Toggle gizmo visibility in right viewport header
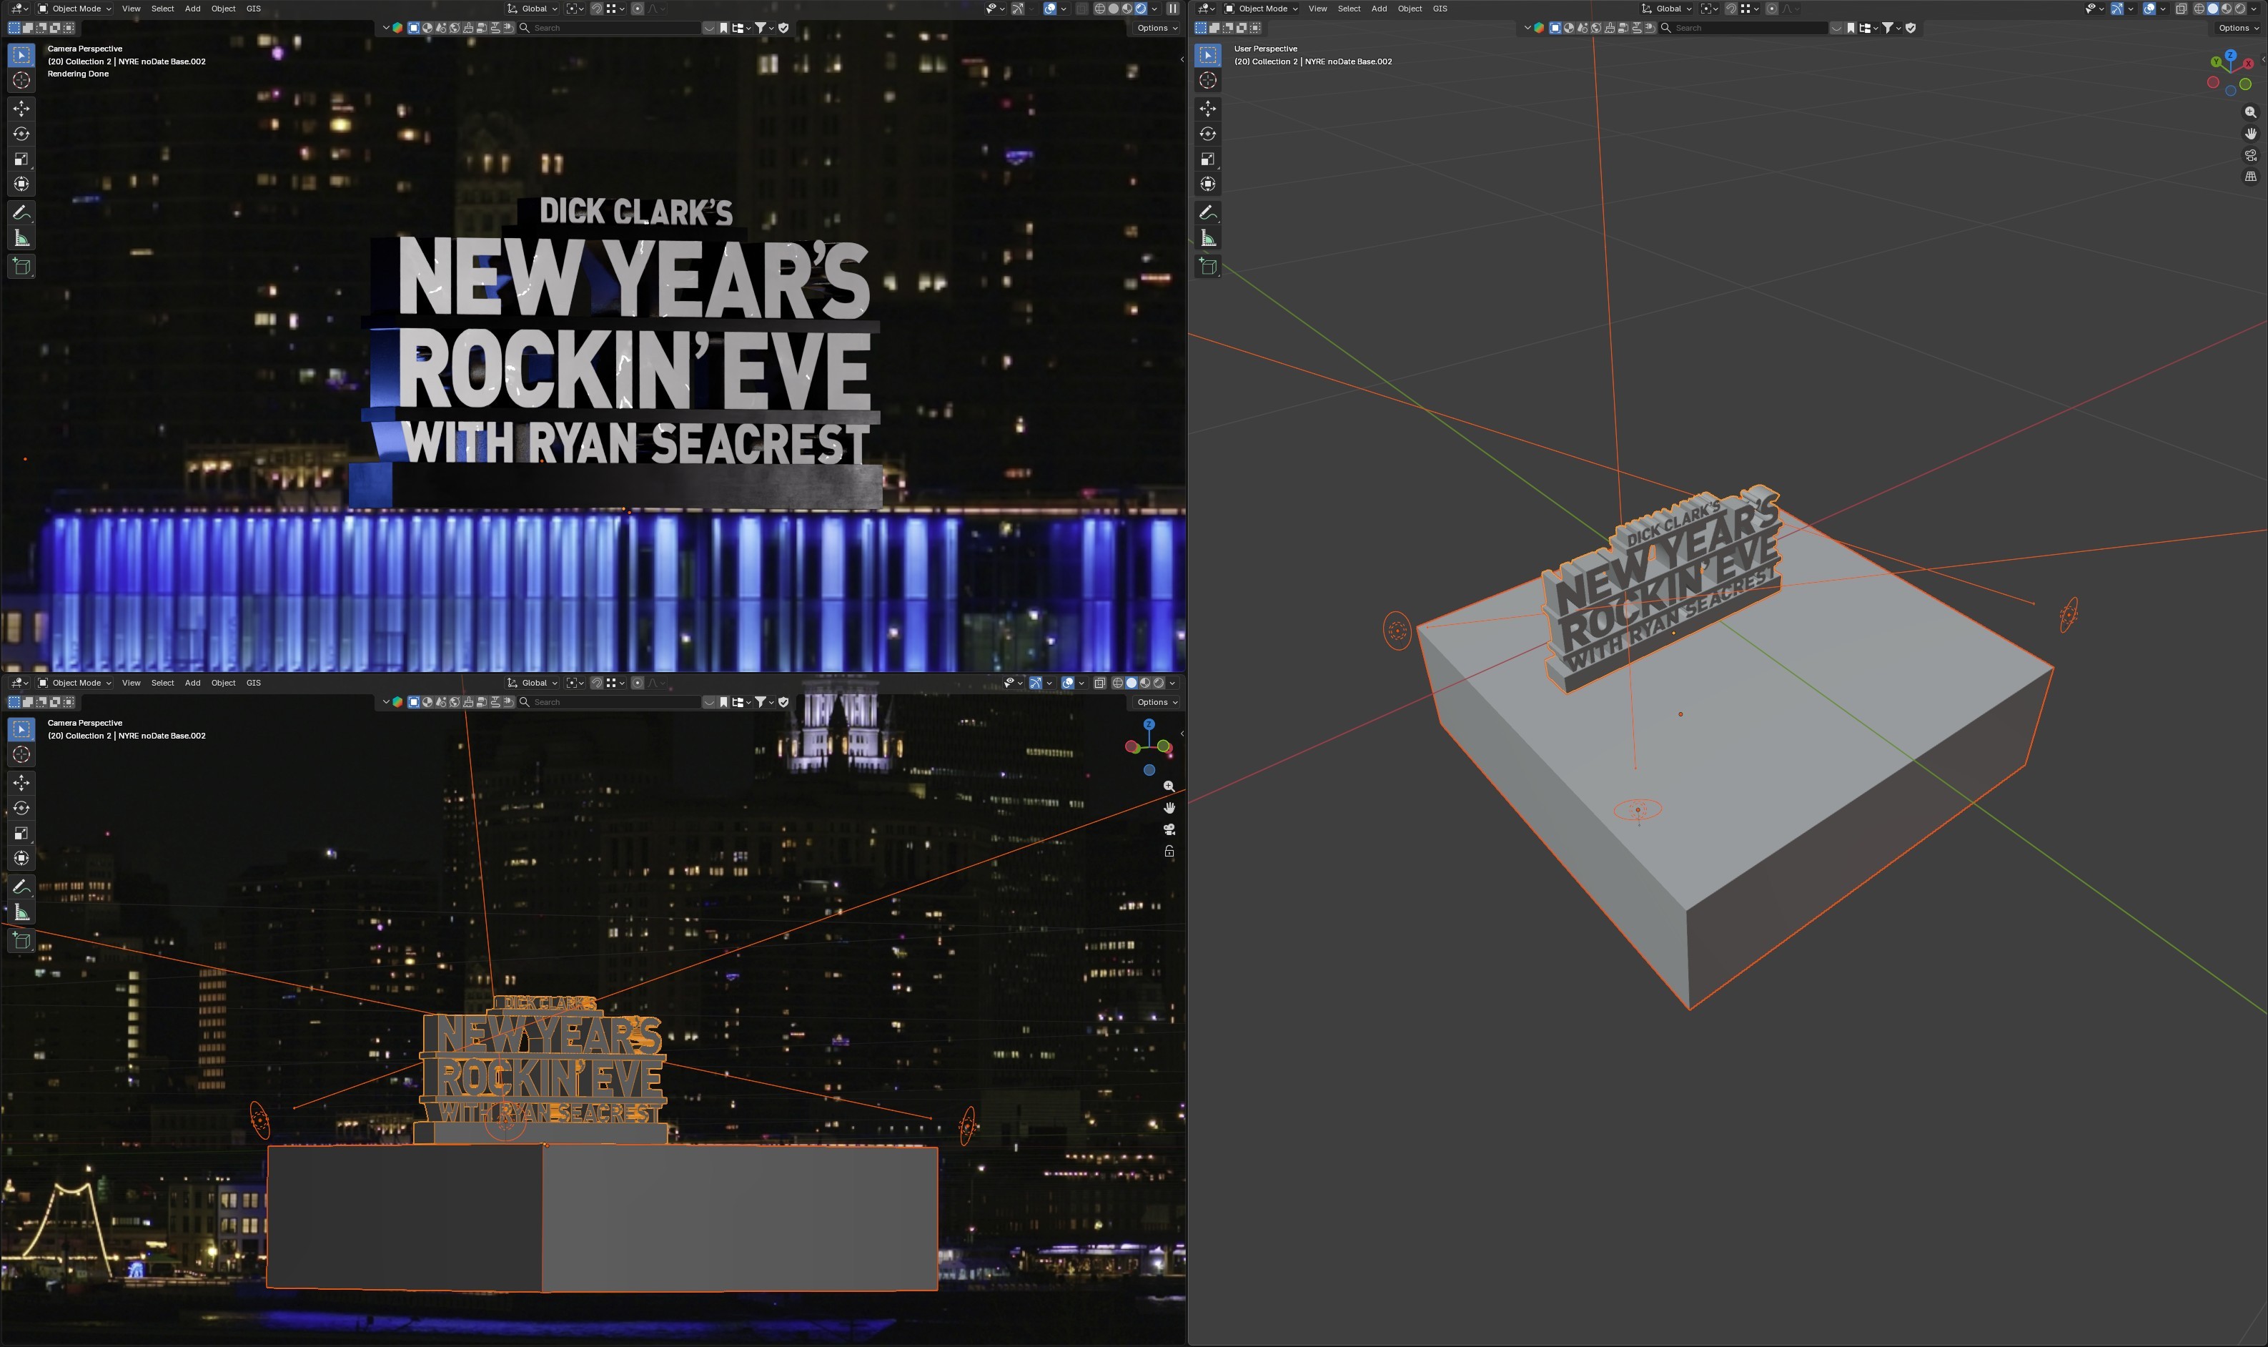The image size is (2268, 1347). point(2117,8)
